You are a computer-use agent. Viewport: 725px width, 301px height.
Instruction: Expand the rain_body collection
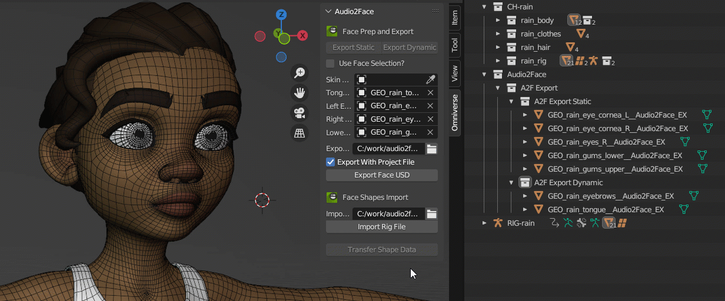coord(498,21)
